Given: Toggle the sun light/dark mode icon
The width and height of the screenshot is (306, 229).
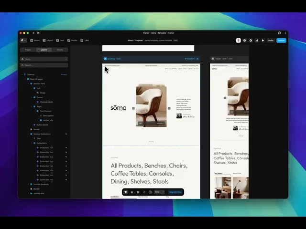Looking at the screenshot, I should 144,192.
